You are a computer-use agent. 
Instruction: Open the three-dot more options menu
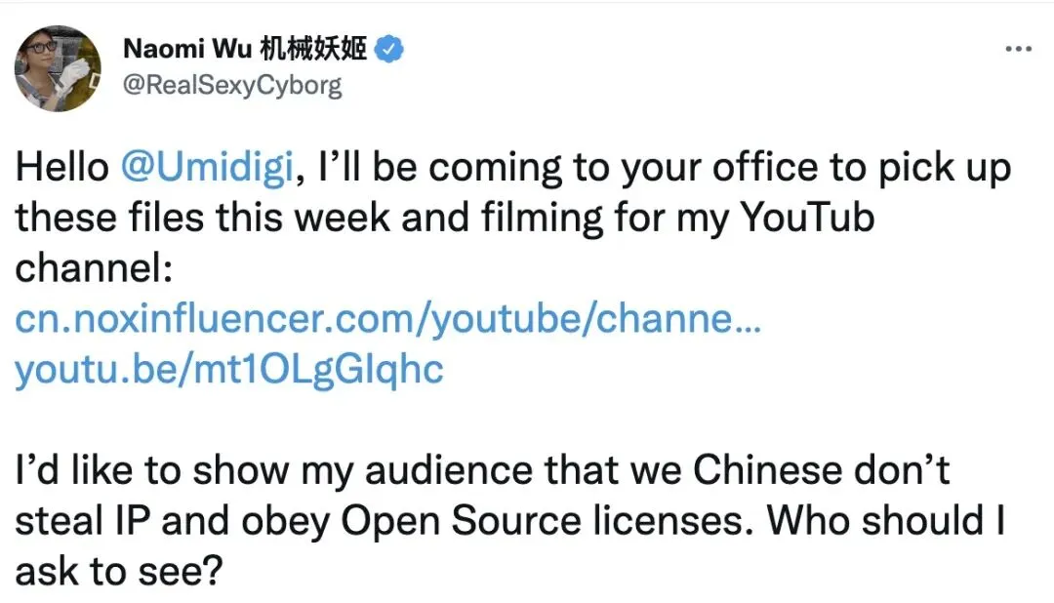tap(1018, 49)
